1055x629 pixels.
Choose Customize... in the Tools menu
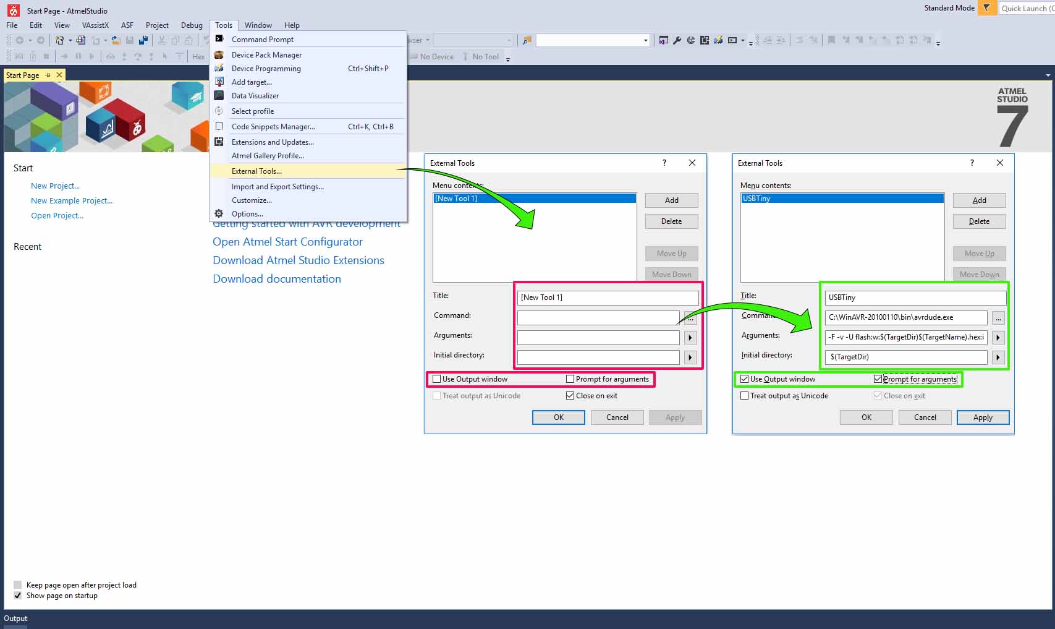point(308,200)
